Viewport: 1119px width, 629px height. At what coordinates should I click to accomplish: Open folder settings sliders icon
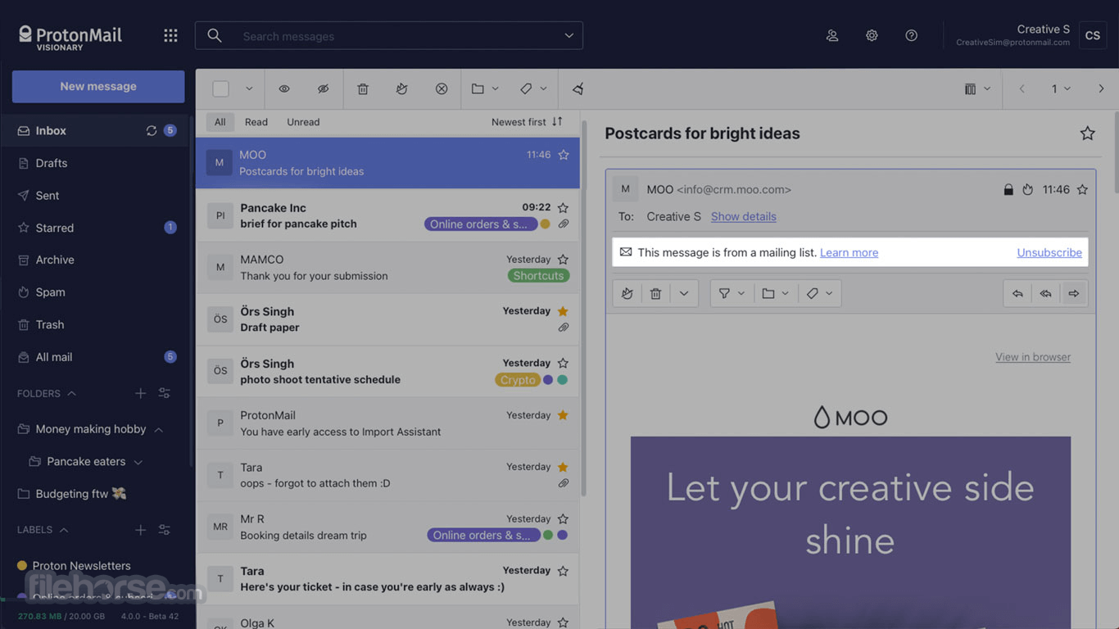point(165,393)
